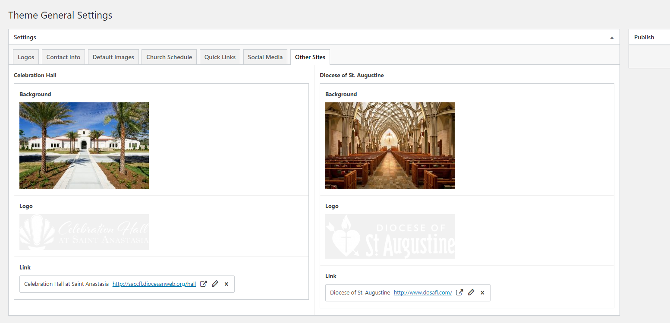Open Diocese link in new tab icon
The image size is (670, 323).
click(459, 292)
